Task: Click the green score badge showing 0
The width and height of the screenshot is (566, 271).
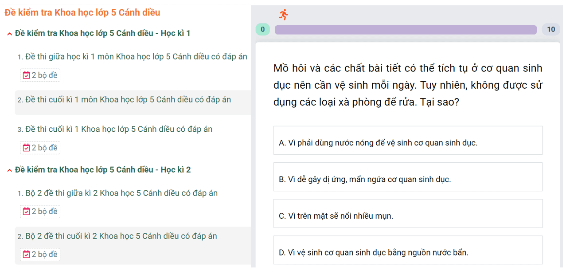Action: 263,30
